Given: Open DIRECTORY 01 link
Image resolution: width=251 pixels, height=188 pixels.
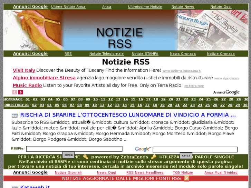Looking at the screenshot, I should coord(17,105).
